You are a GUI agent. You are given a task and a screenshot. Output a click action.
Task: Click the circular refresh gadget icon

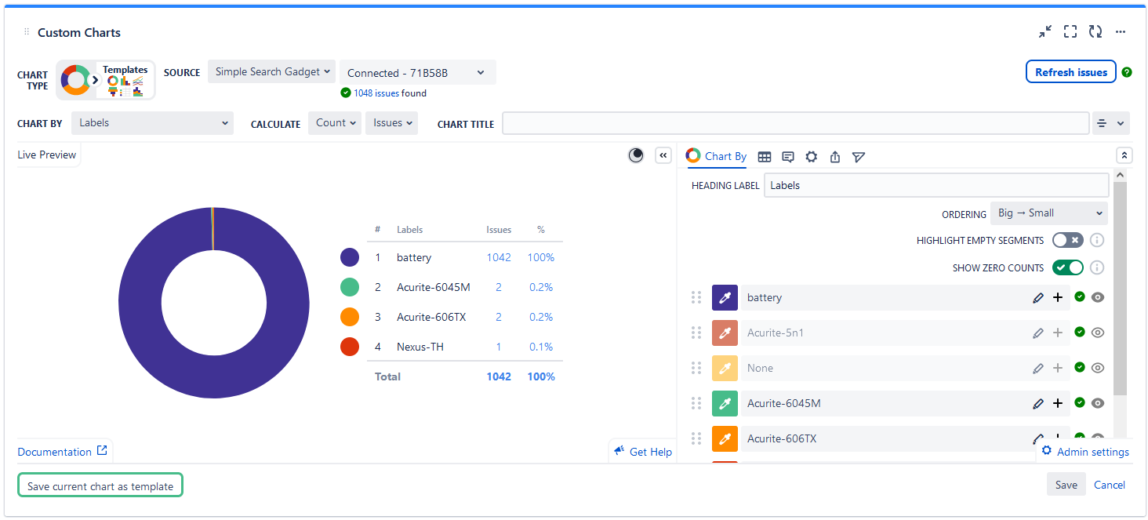point(1095,32)
